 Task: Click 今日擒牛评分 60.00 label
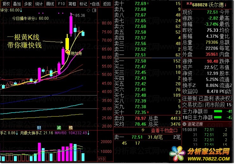pos(30,18)
